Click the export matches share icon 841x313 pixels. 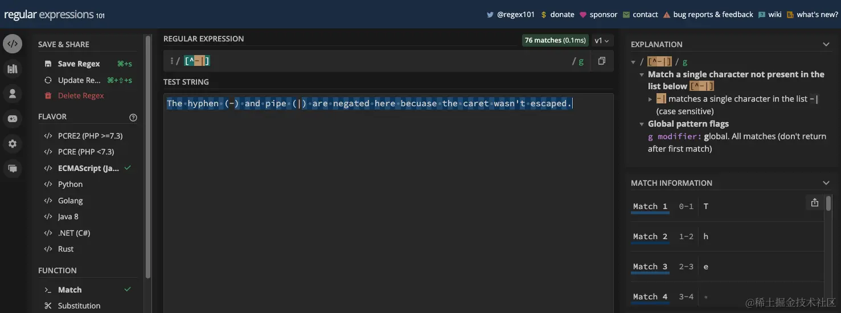point(815,203)
